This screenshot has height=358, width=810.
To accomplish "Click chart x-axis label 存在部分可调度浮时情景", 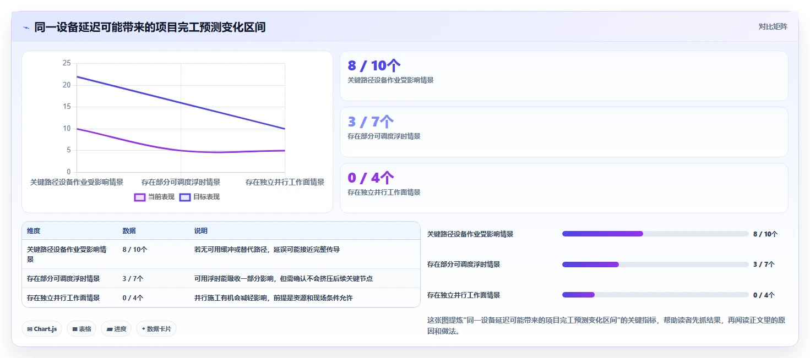I will coord(181,182).
